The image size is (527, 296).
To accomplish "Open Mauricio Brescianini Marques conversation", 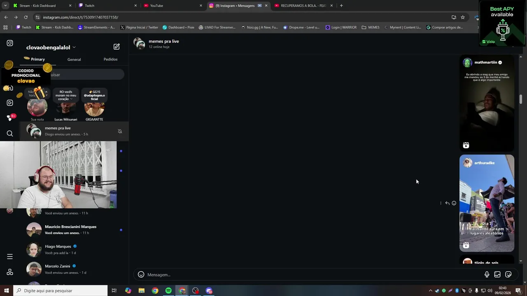I will point(74,230).
